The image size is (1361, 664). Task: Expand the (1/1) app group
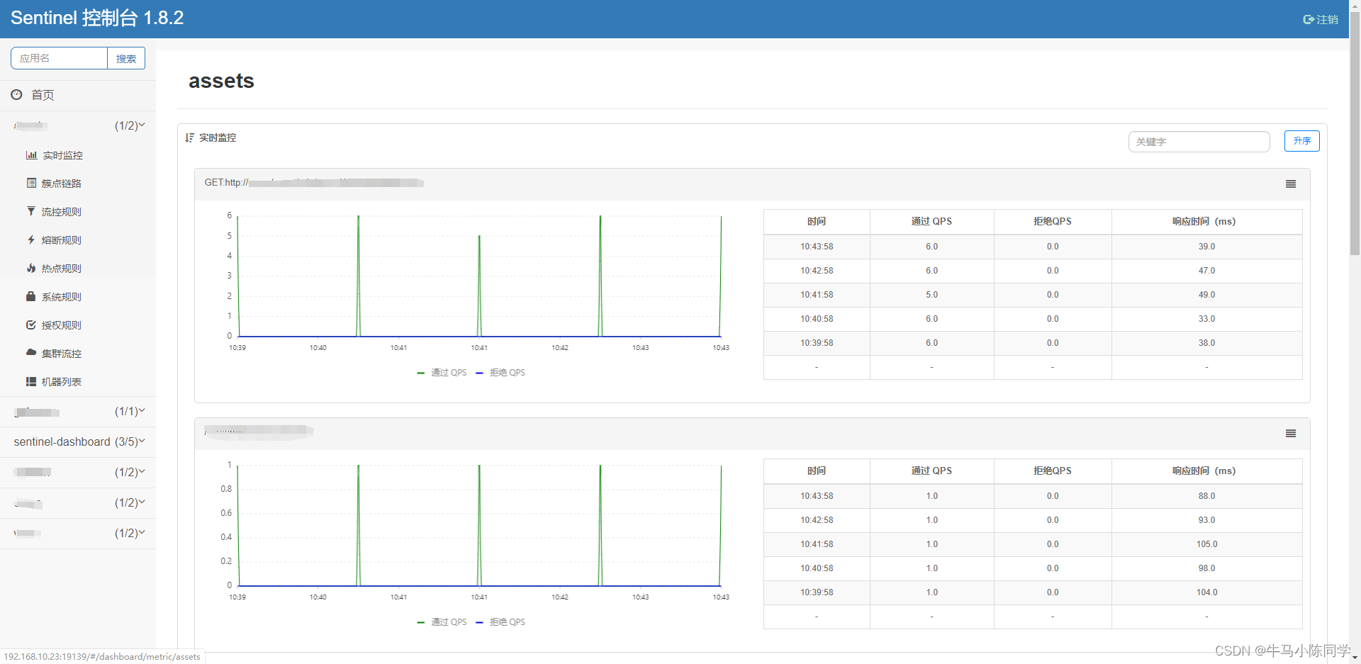78,412
